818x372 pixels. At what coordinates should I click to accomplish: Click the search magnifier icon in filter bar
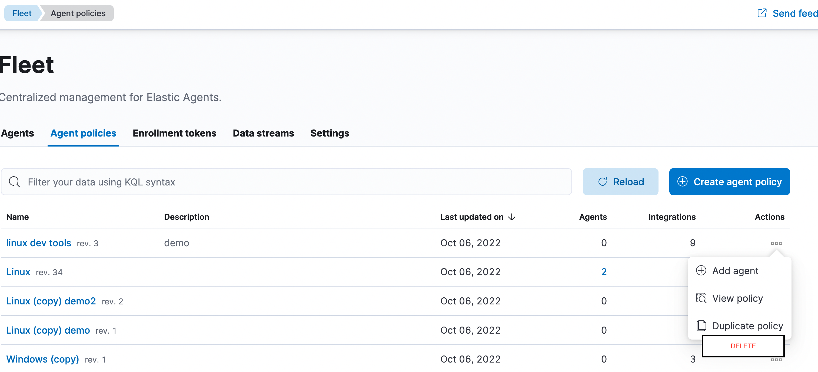(x=14, y=182)
